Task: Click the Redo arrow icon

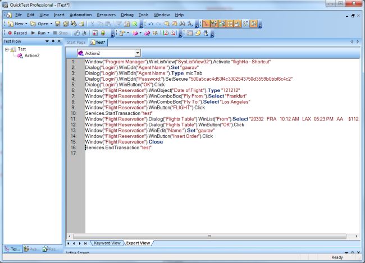Action: 158,24
